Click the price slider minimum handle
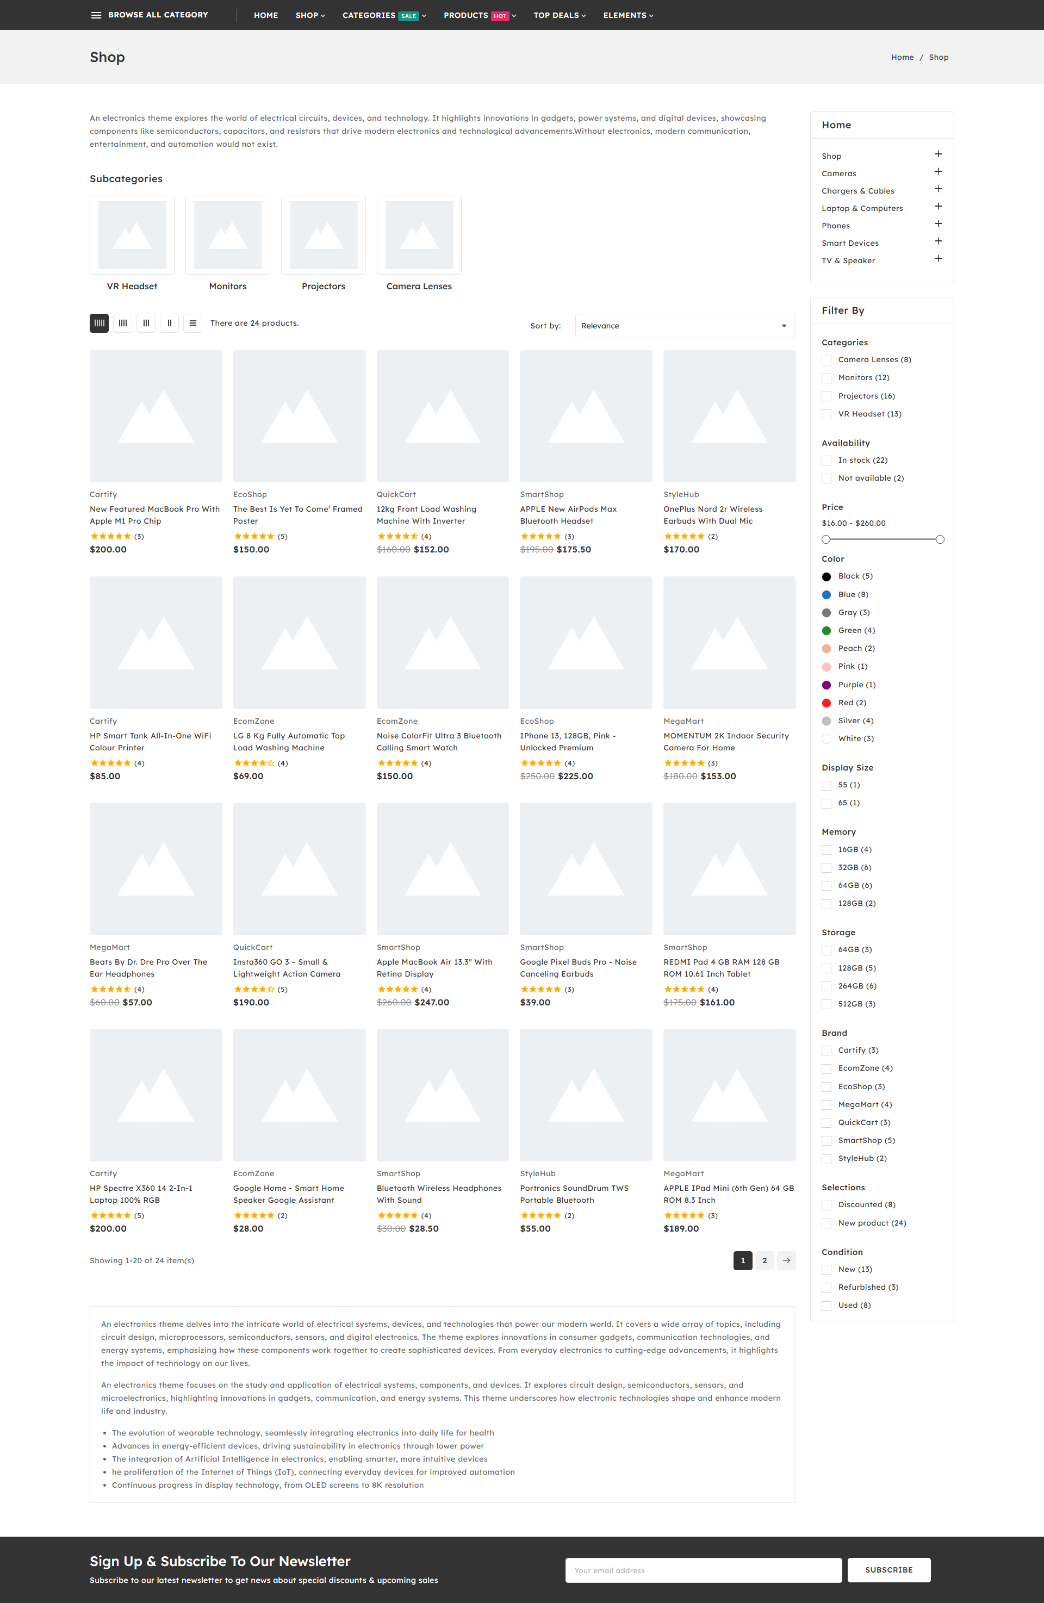The height and width of the screenshot is (1603, 1044). click(x=826, y=539)
